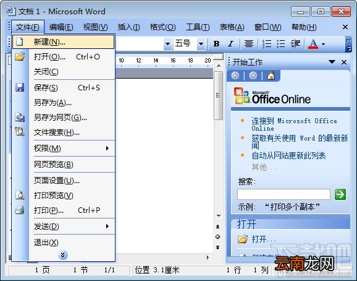Choose 退出(X) to exit Word
Image resolution: width=357 pixels, height=281 pixels.
click(63, 243)
